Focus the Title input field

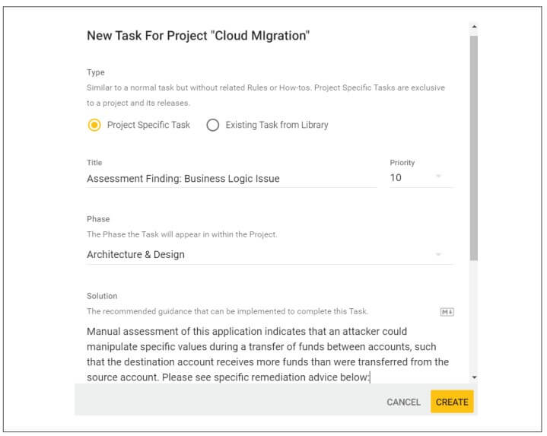coord(231,179)
